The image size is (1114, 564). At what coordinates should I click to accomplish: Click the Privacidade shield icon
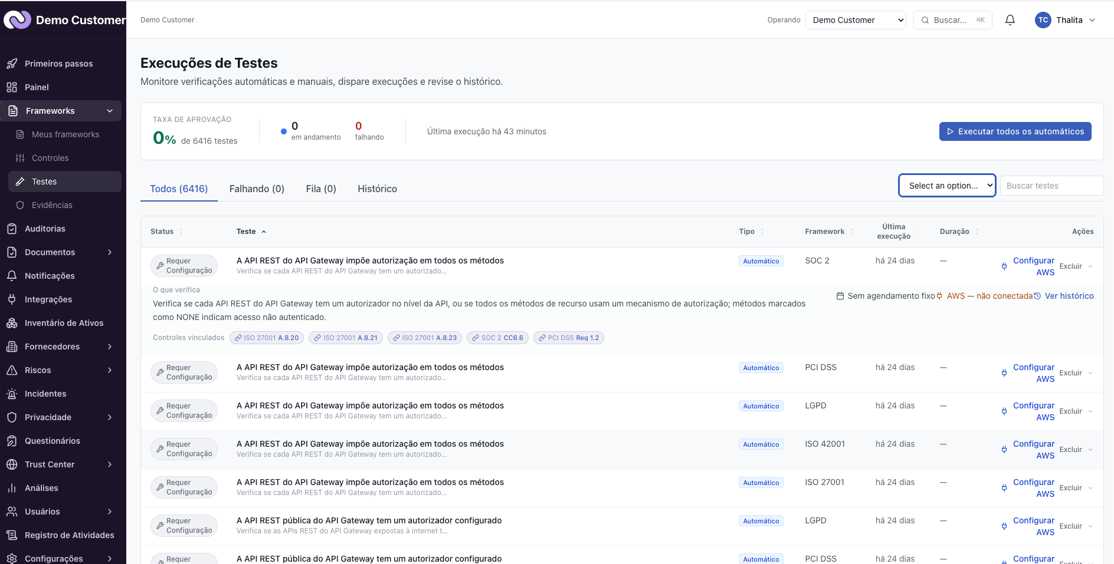point(12,417)
